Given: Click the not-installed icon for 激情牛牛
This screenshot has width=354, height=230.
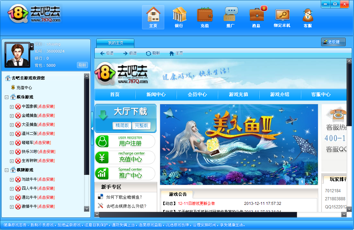Looking at the screenshot, I should 18,207.
